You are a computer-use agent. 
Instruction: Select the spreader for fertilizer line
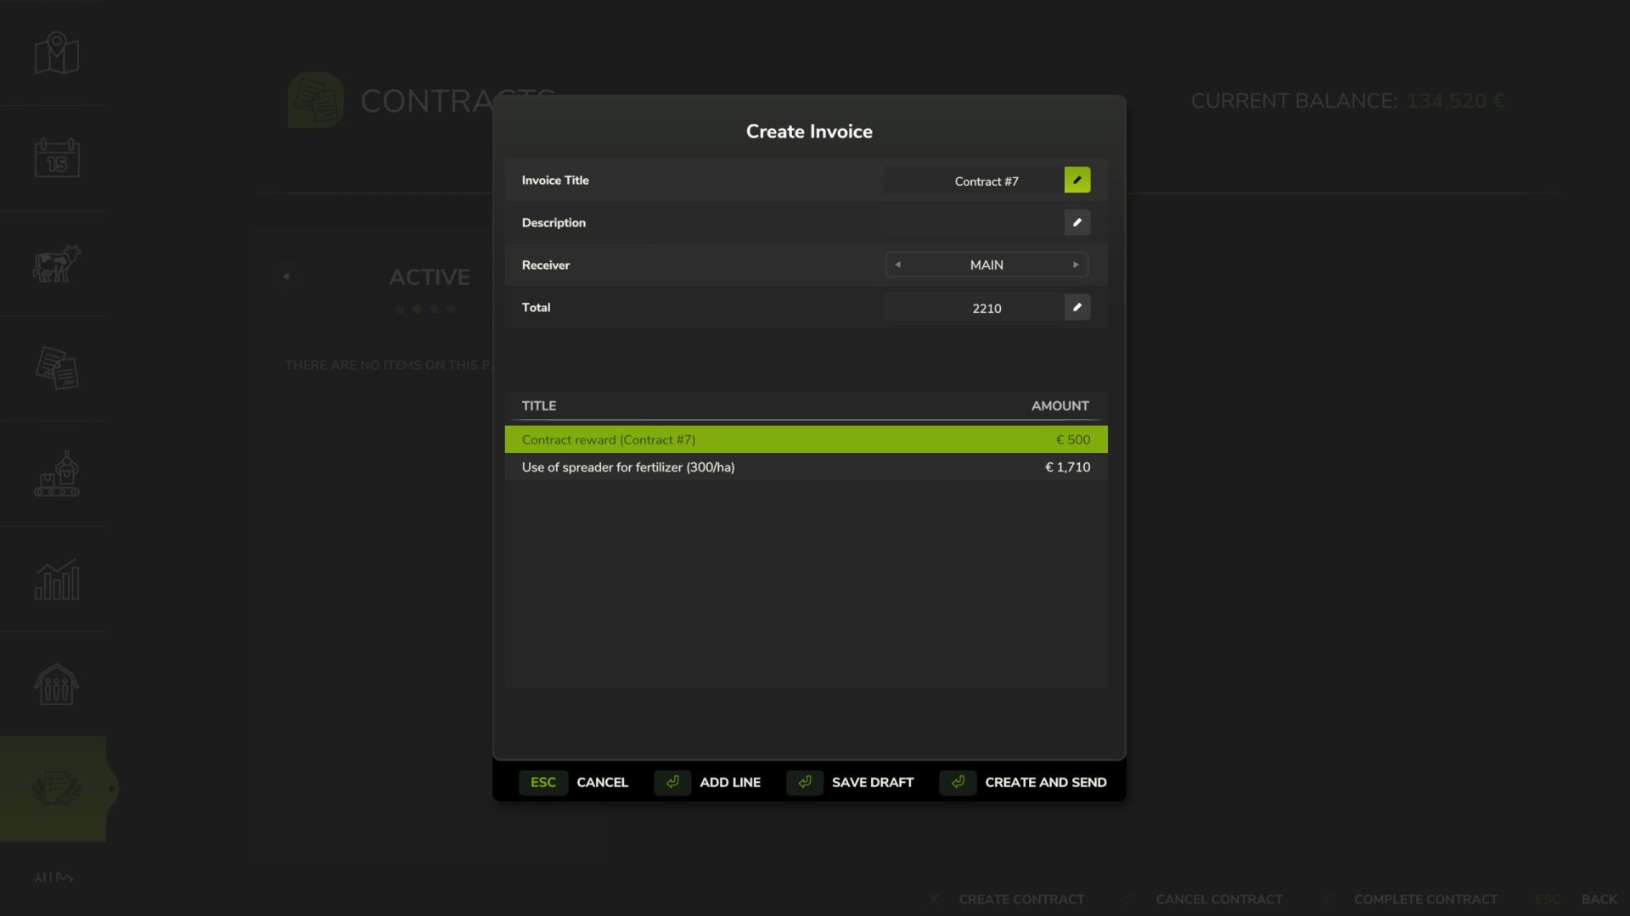tap(805, 467)
